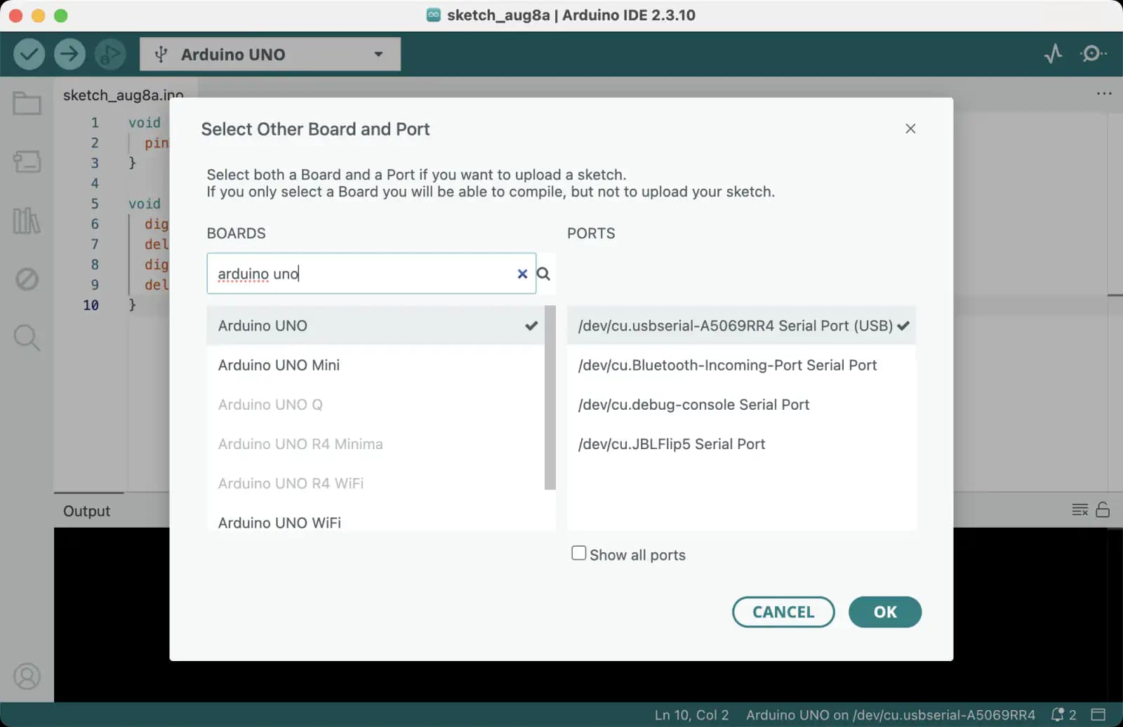
Task: Click line number 10 in editor gutter
Action: click(x=91, y=305)
